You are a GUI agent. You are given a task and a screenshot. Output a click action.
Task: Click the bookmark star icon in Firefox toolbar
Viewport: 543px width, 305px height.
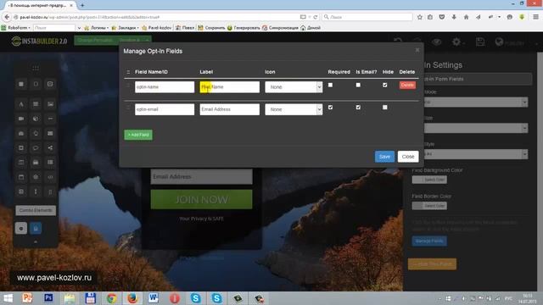click(x=420, y=17)
